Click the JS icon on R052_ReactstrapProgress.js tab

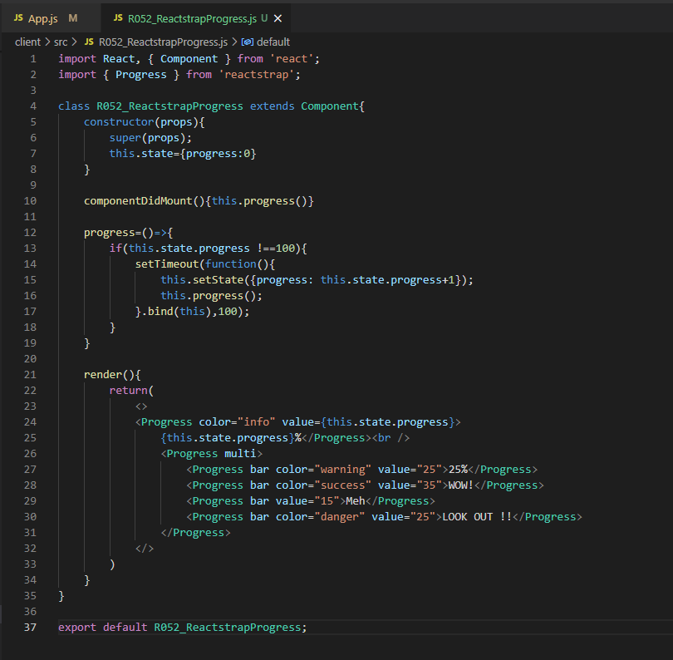coord(118,18)
